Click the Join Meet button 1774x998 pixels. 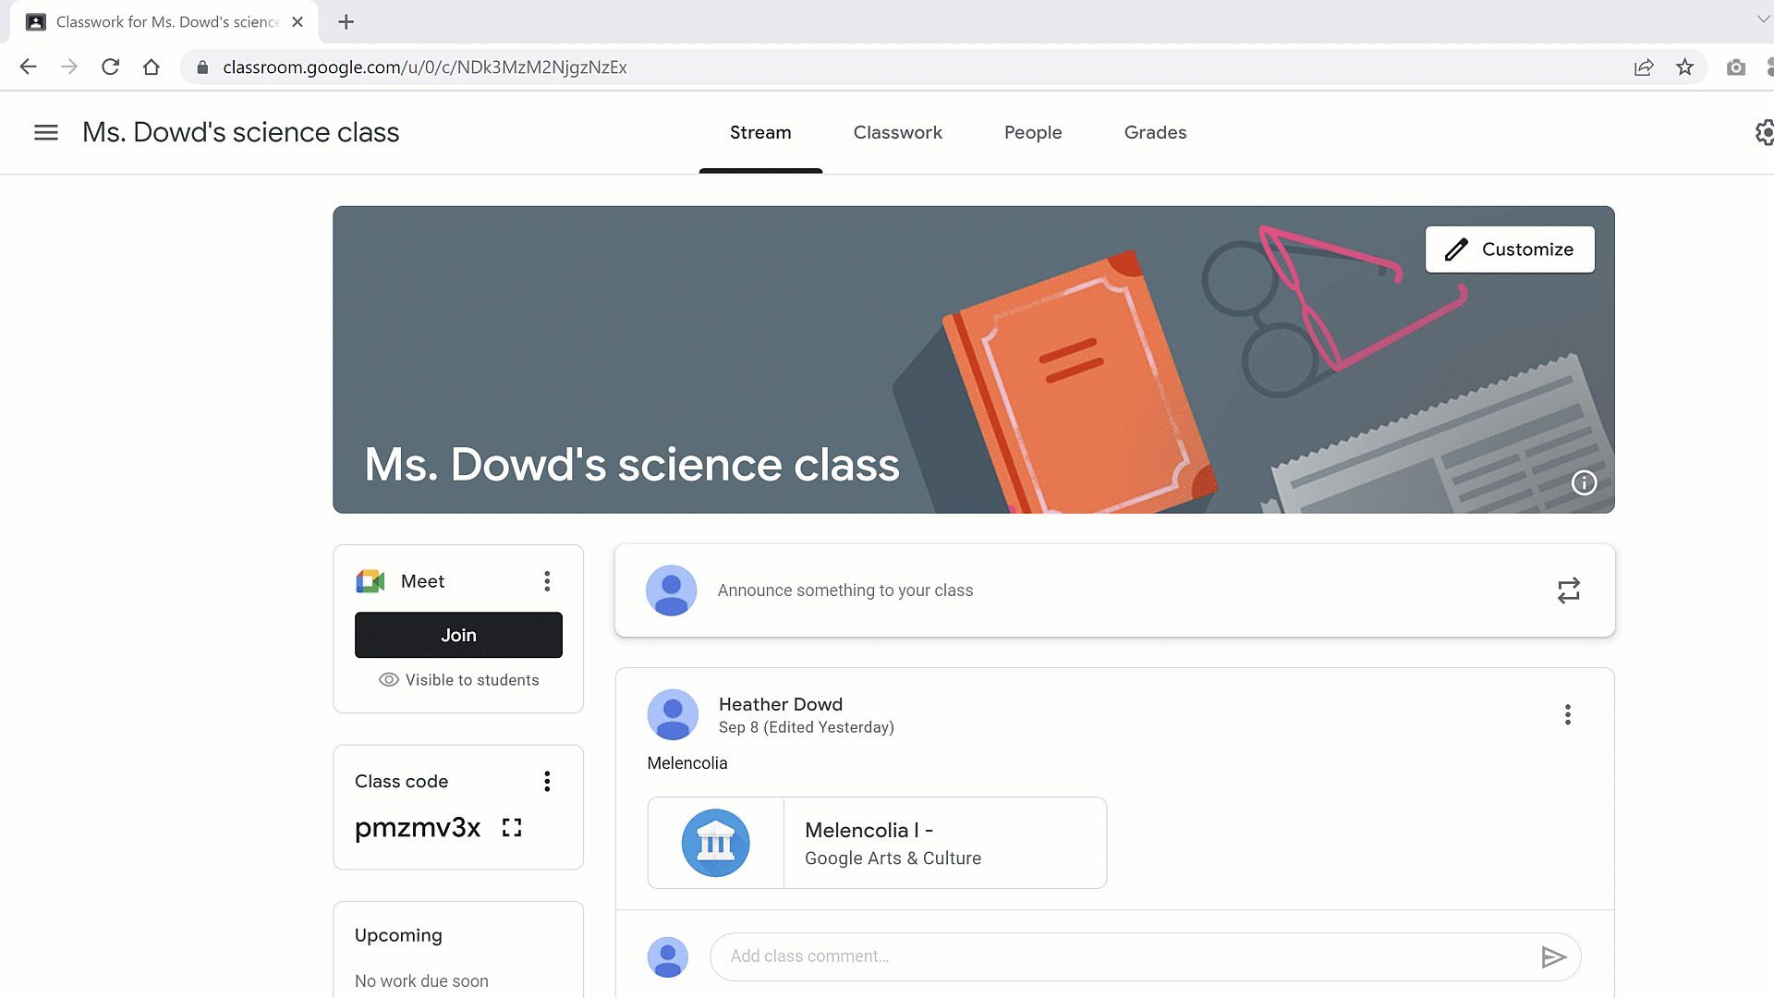click(x=458, y=635)
